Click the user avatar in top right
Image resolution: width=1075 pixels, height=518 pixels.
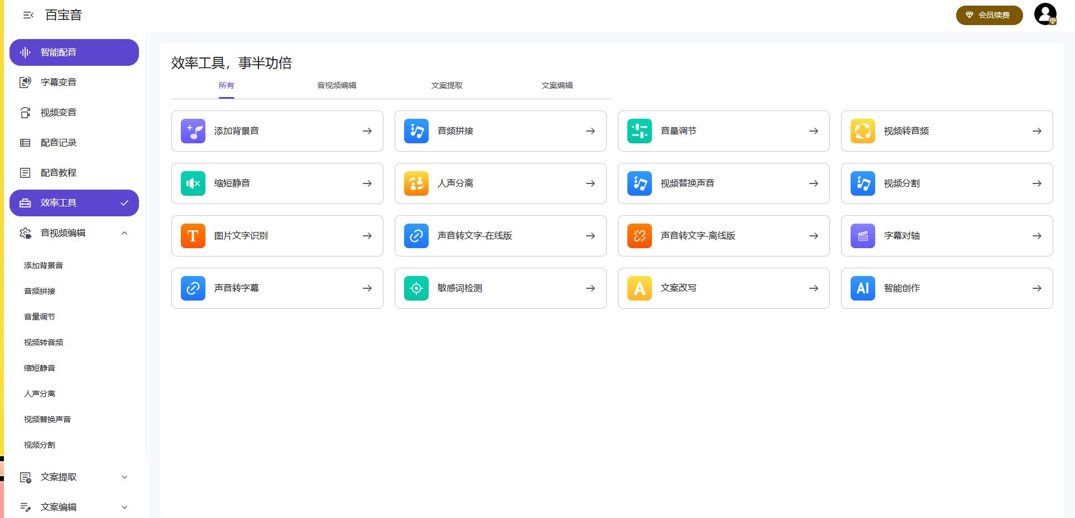[x=1045, y=14]
